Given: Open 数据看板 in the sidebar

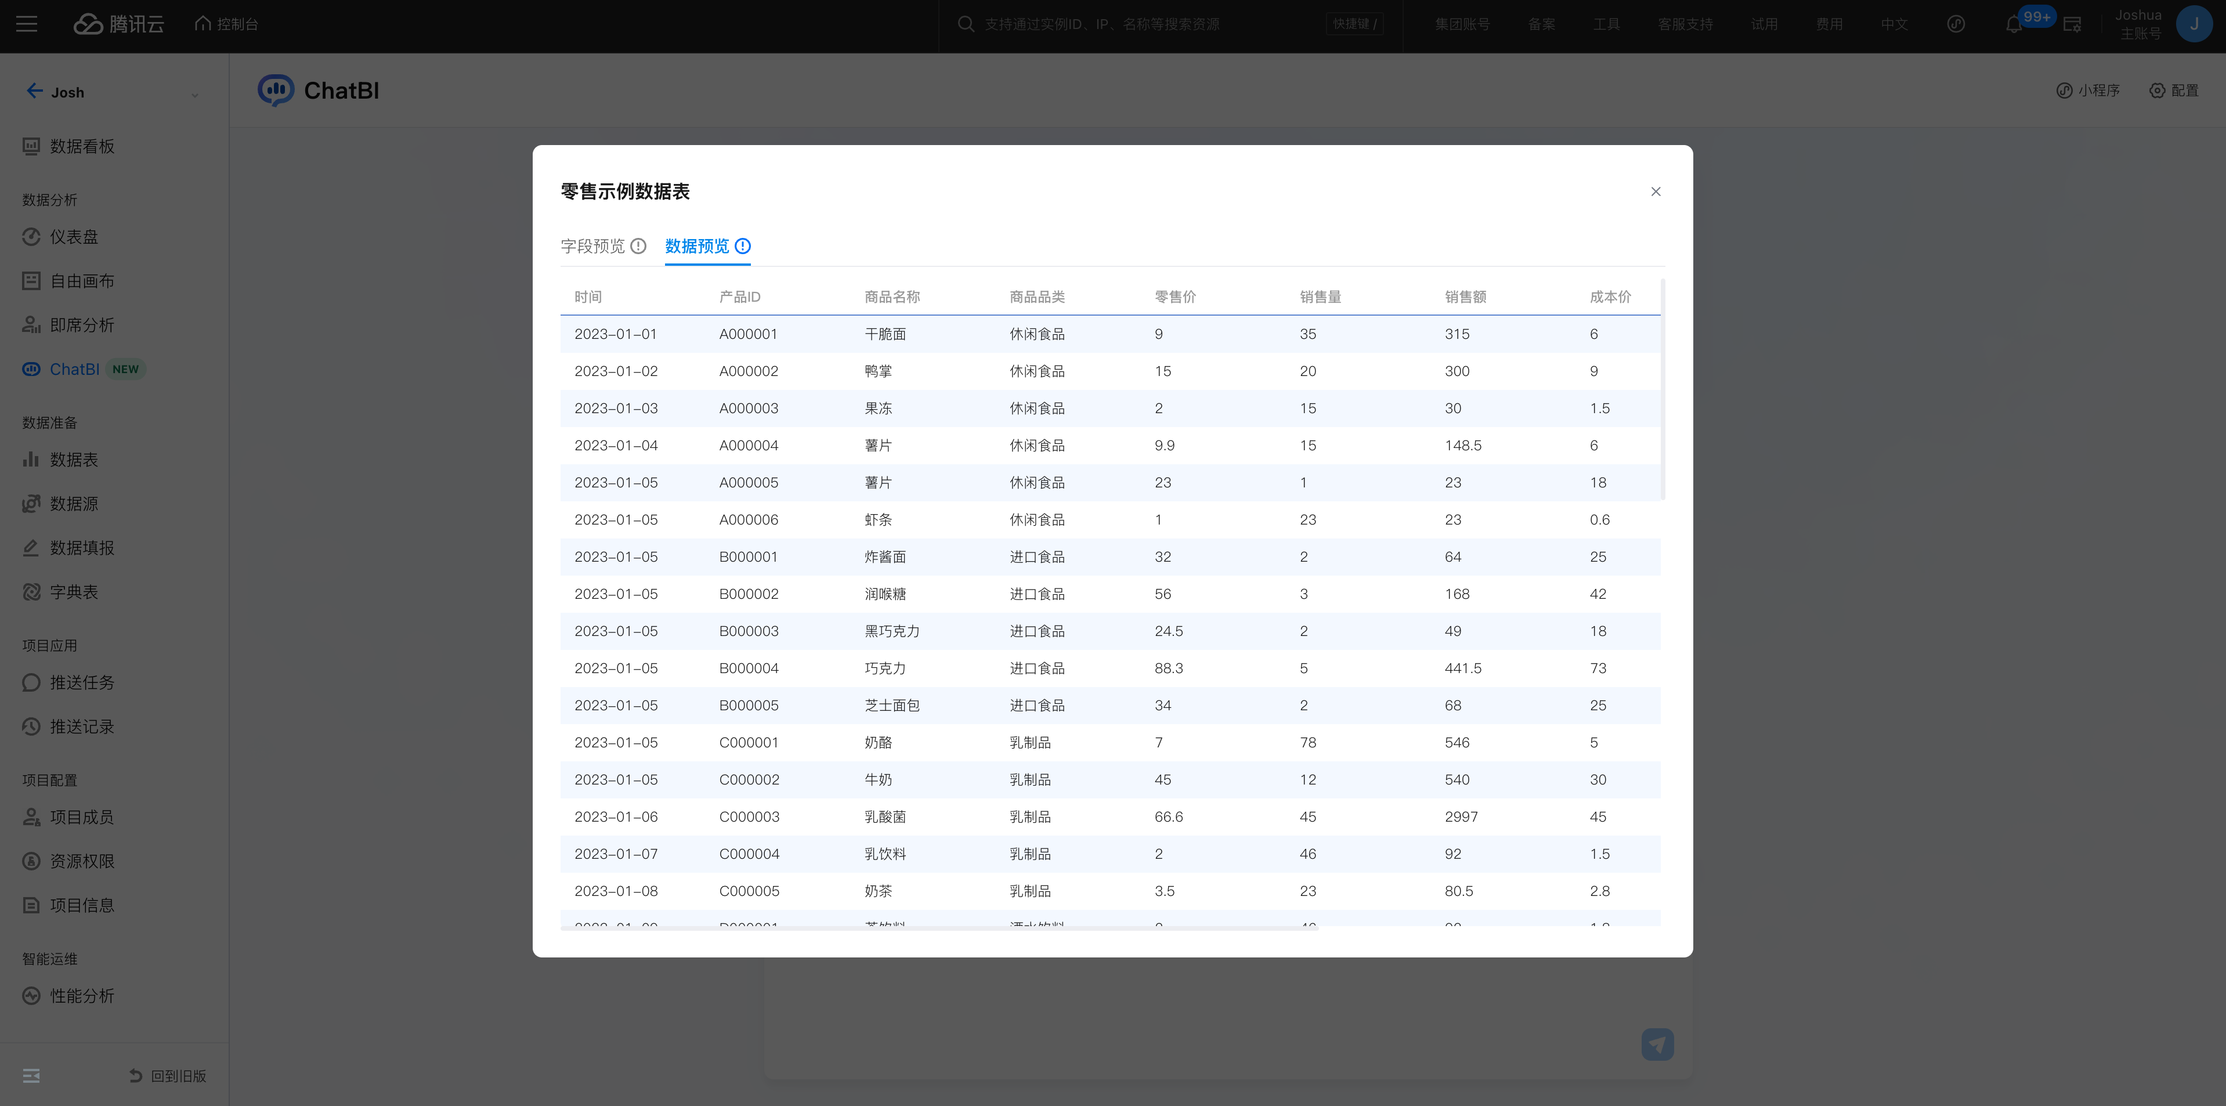Looking at the screenshot, I should tap(81, 147).
